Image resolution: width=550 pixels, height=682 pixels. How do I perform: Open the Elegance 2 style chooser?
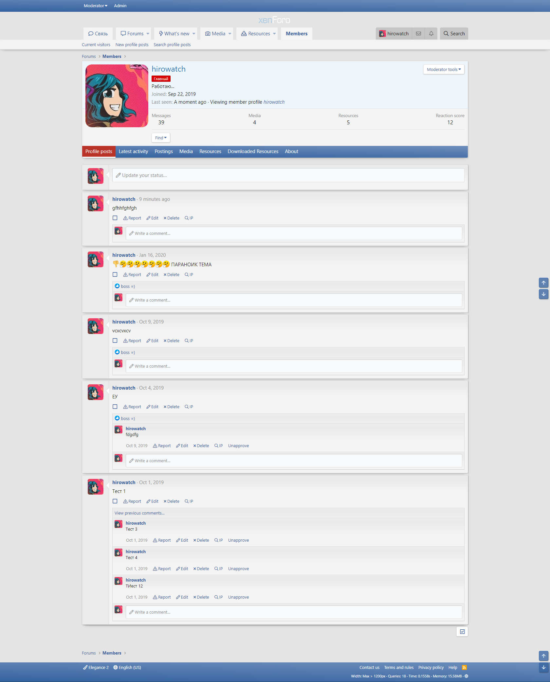pos(96,667)
